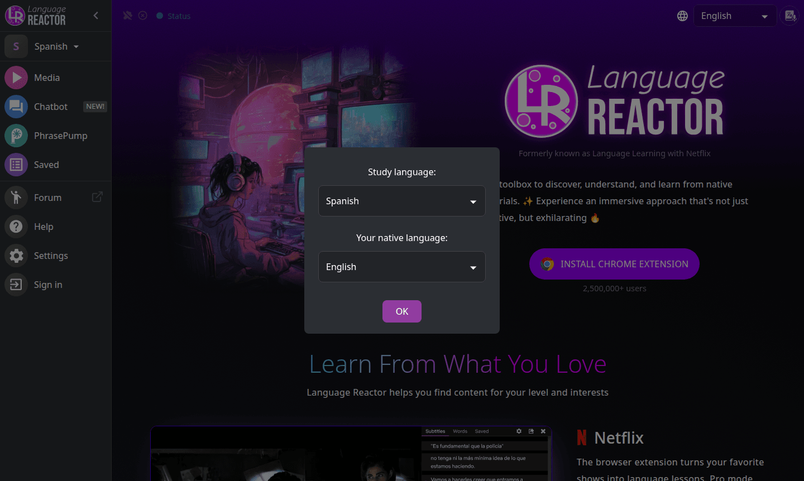
Task: Open the Help section
Action: tap(43, 227)
